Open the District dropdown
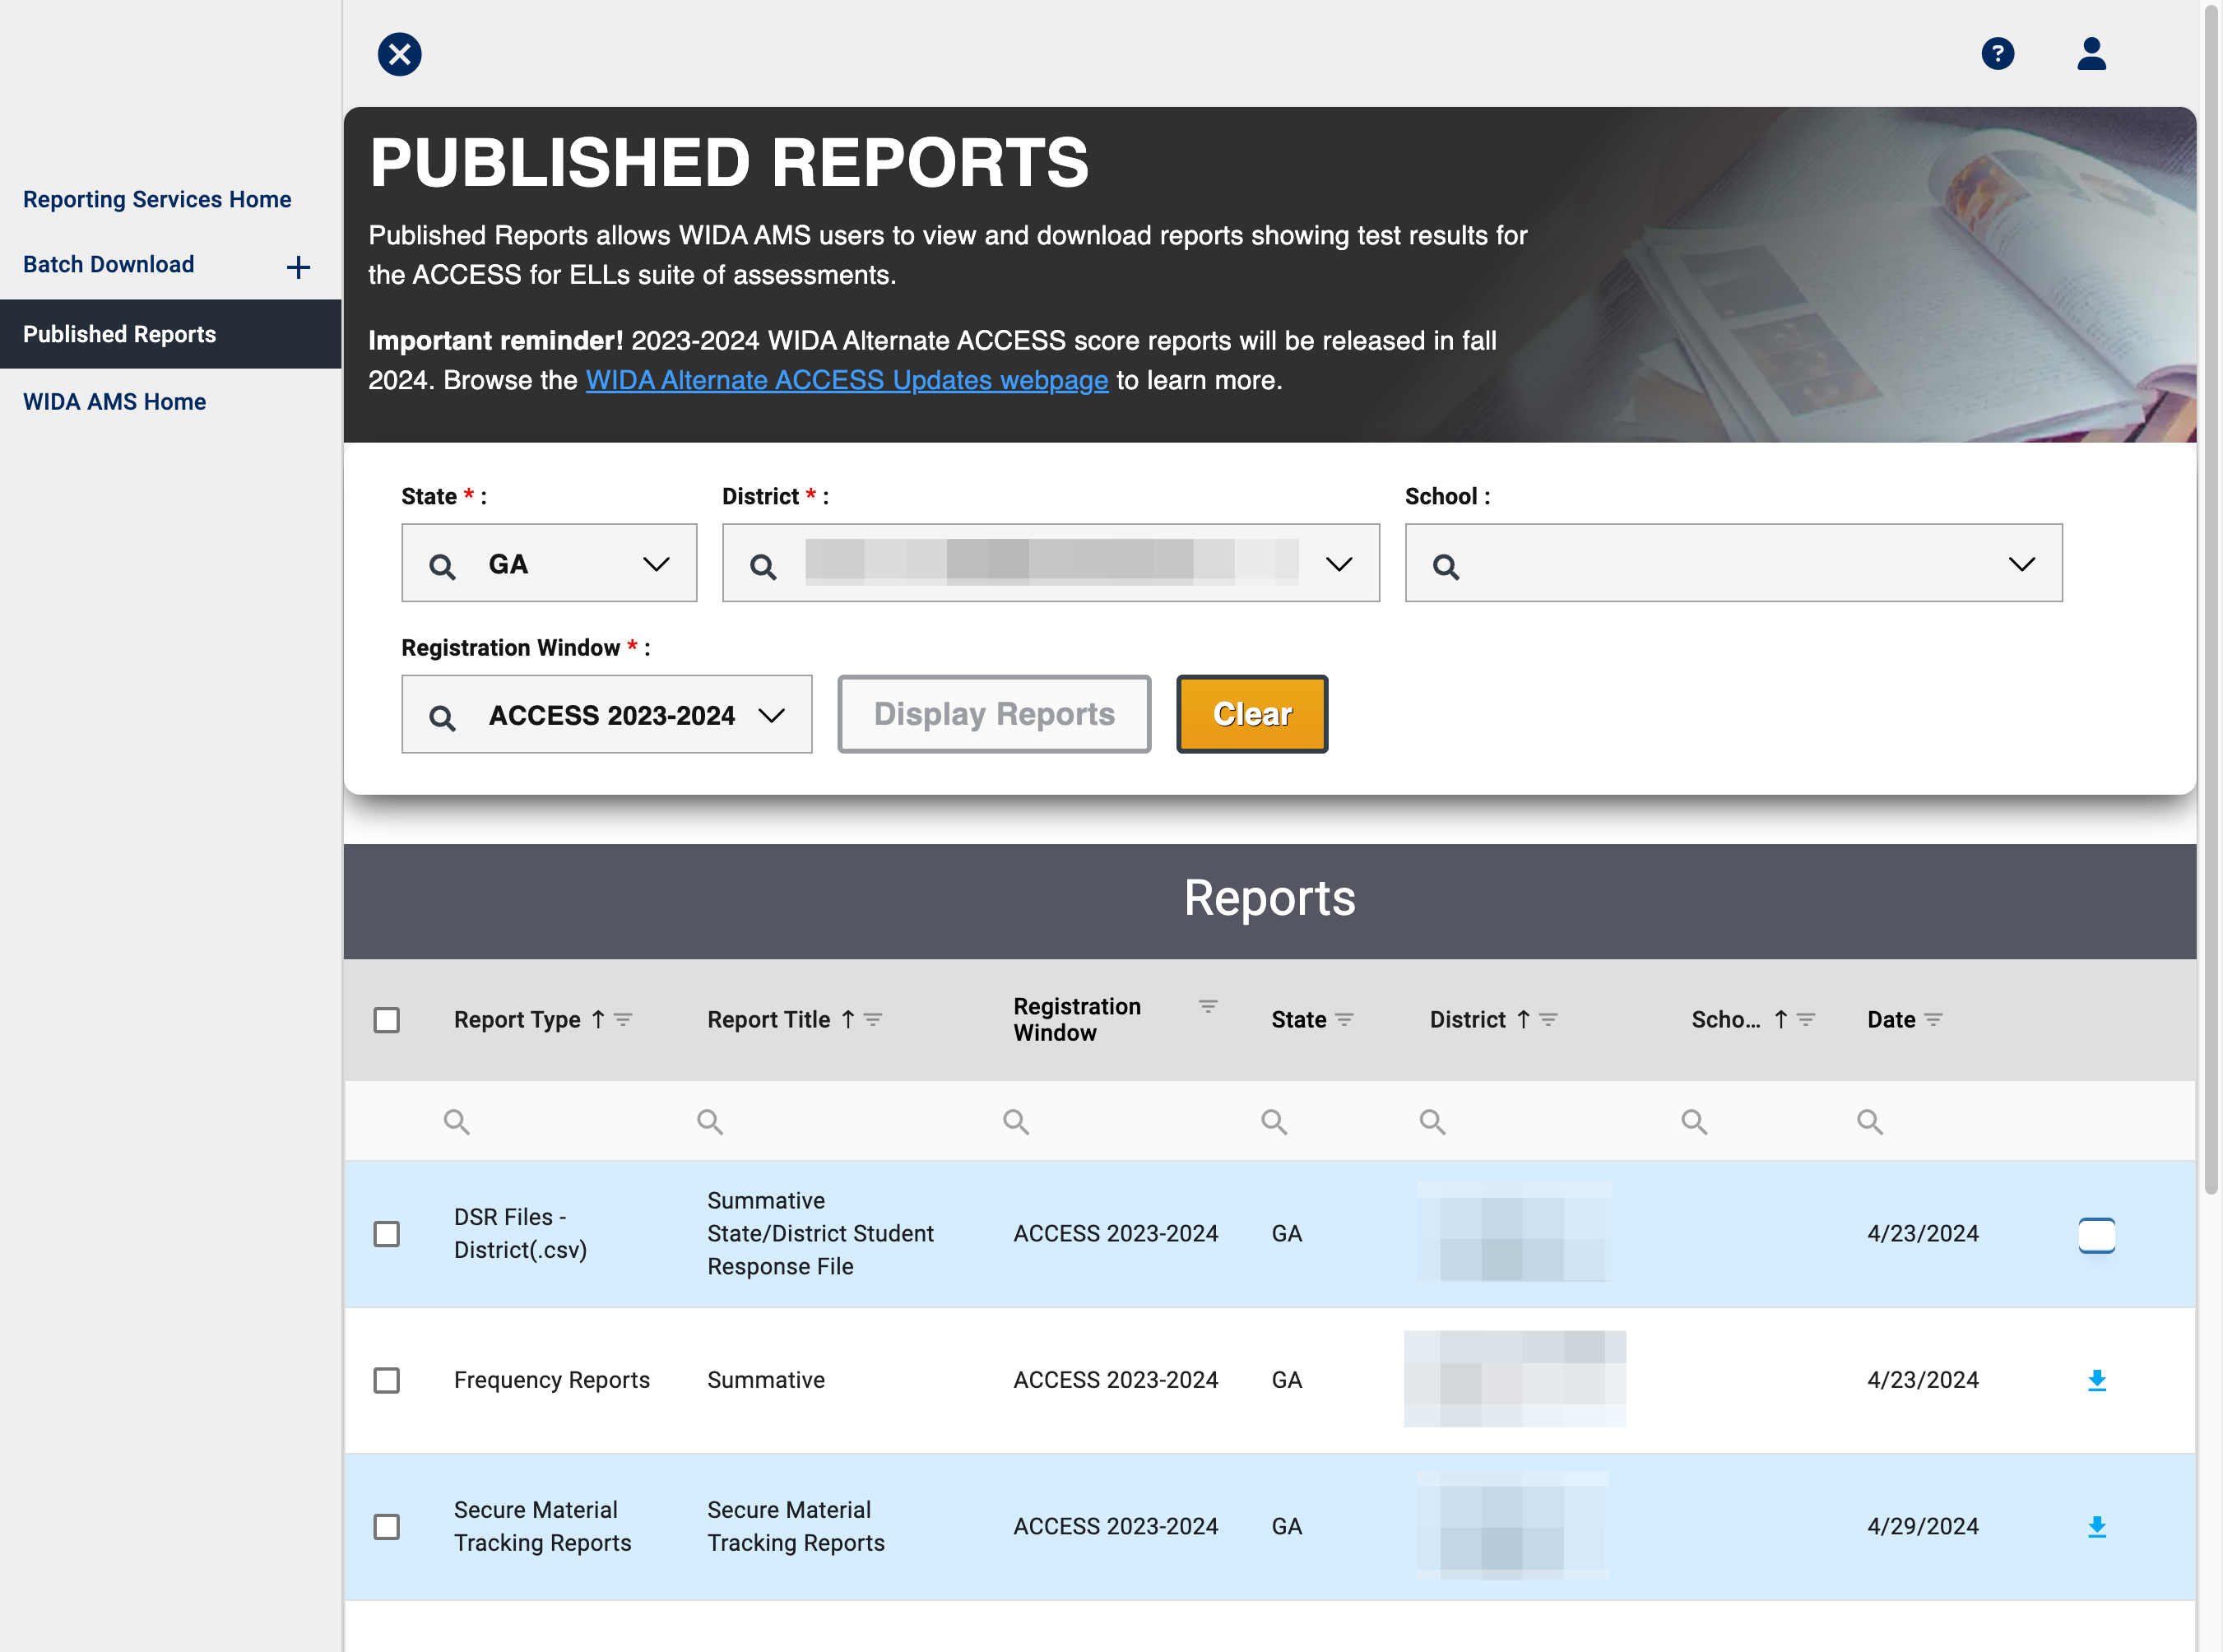The image size is (2223, 1652). click(x=1050, y=563)
